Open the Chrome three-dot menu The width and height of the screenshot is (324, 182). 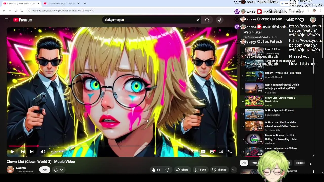(x=320, y=11)
